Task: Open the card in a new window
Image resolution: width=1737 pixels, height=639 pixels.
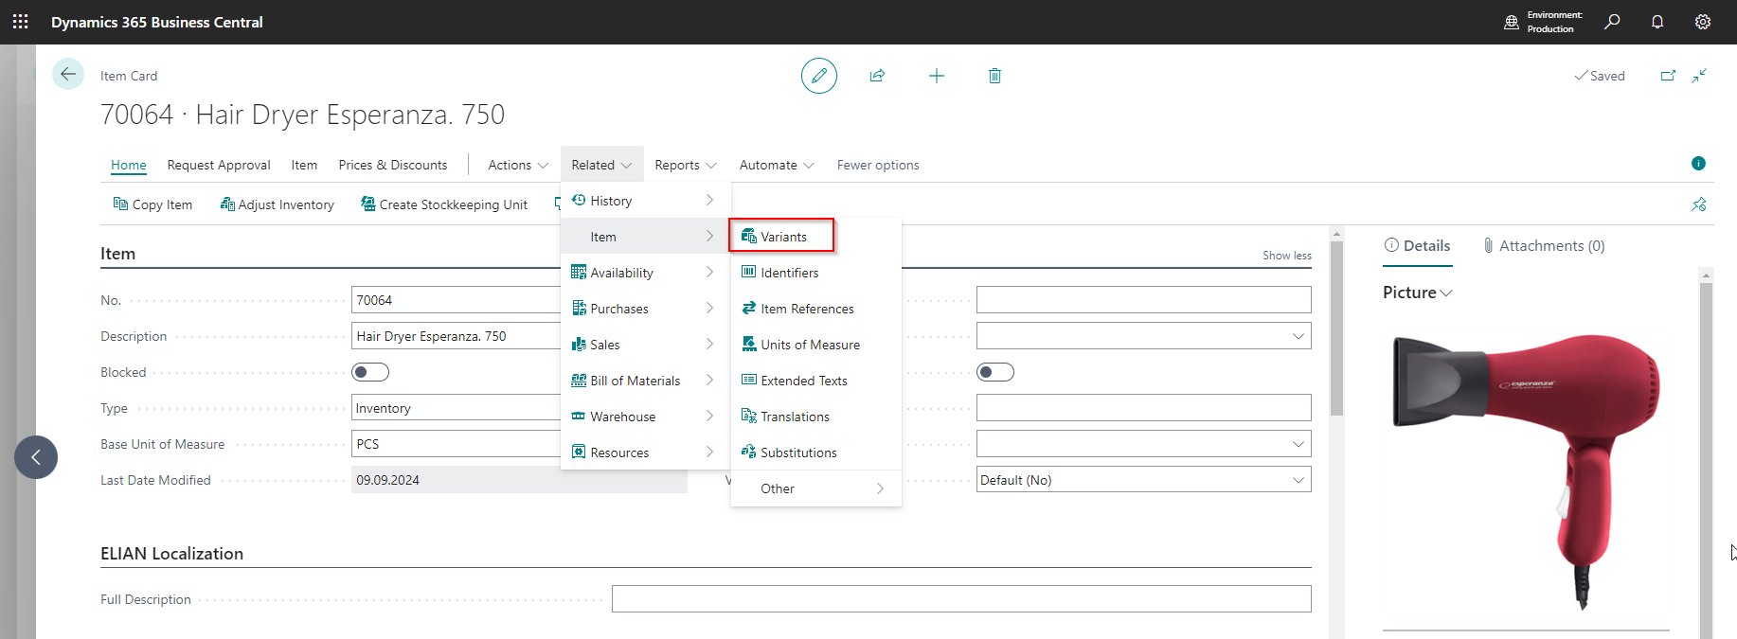Action: tap(1669, 76)
